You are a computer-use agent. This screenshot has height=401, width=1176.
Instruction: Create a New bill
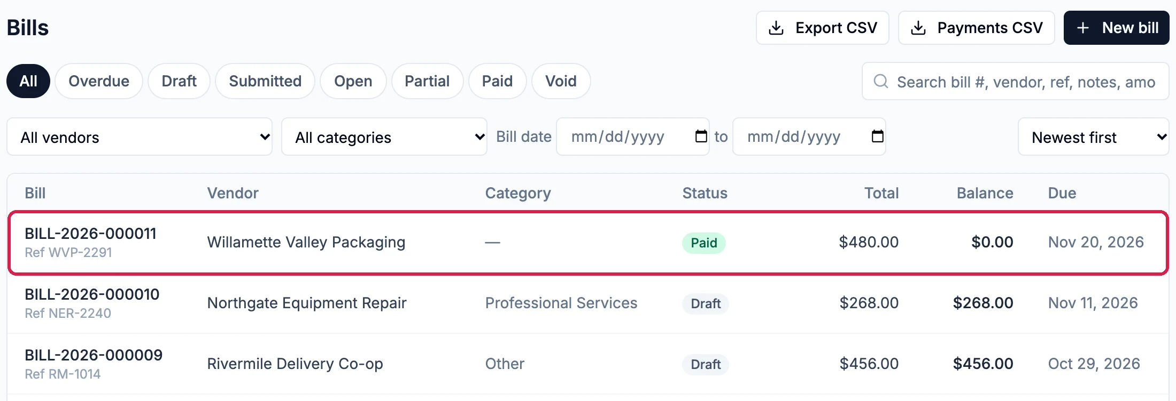pos(1117,28)
